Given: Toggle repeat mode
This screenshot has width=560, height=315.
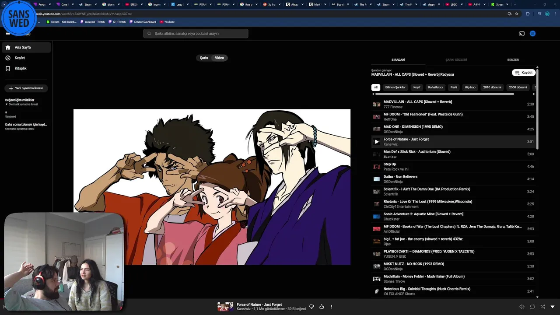Looking at the screenshot, I should tap(532, 307).
